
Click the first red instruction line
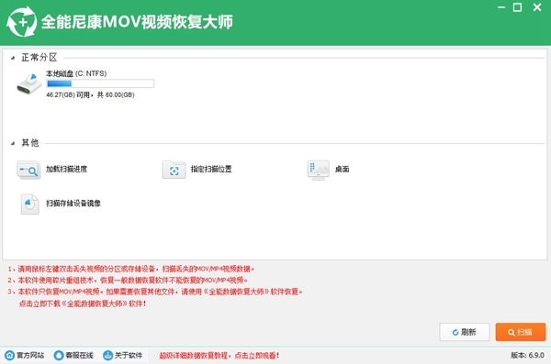click(130, 269)
